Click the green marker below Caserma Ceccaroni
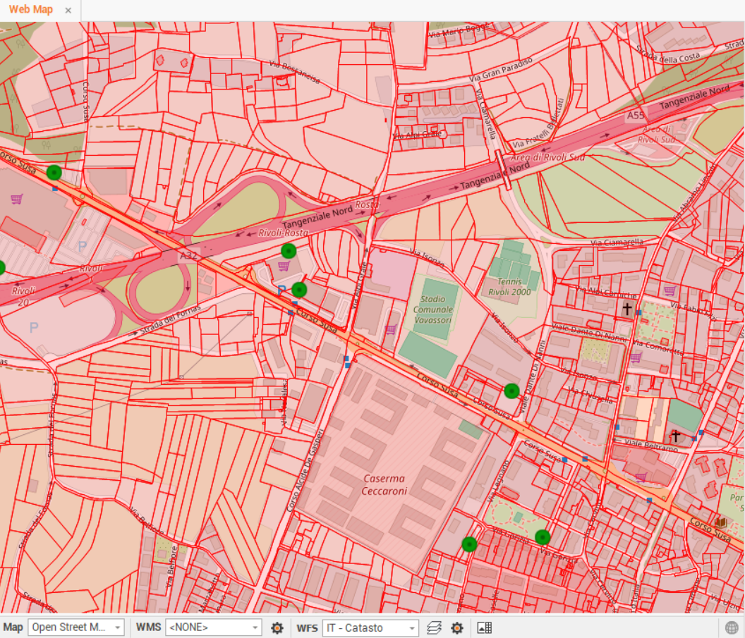This screenshot has width=745, height=638. 471,544
